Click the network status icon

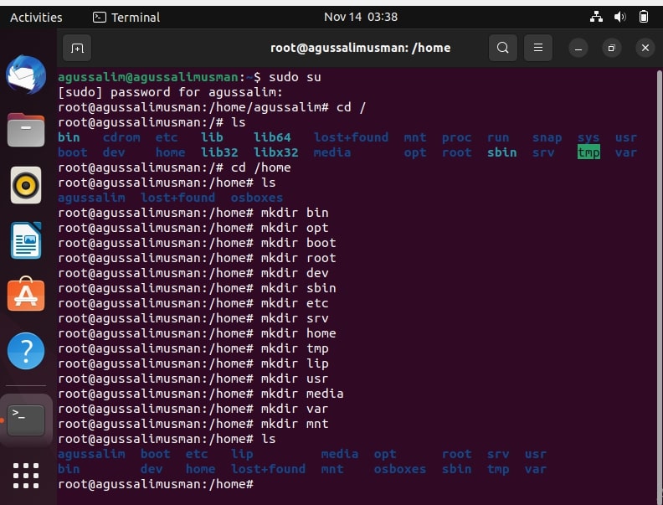pyautogui.click(x=596, y=17)
